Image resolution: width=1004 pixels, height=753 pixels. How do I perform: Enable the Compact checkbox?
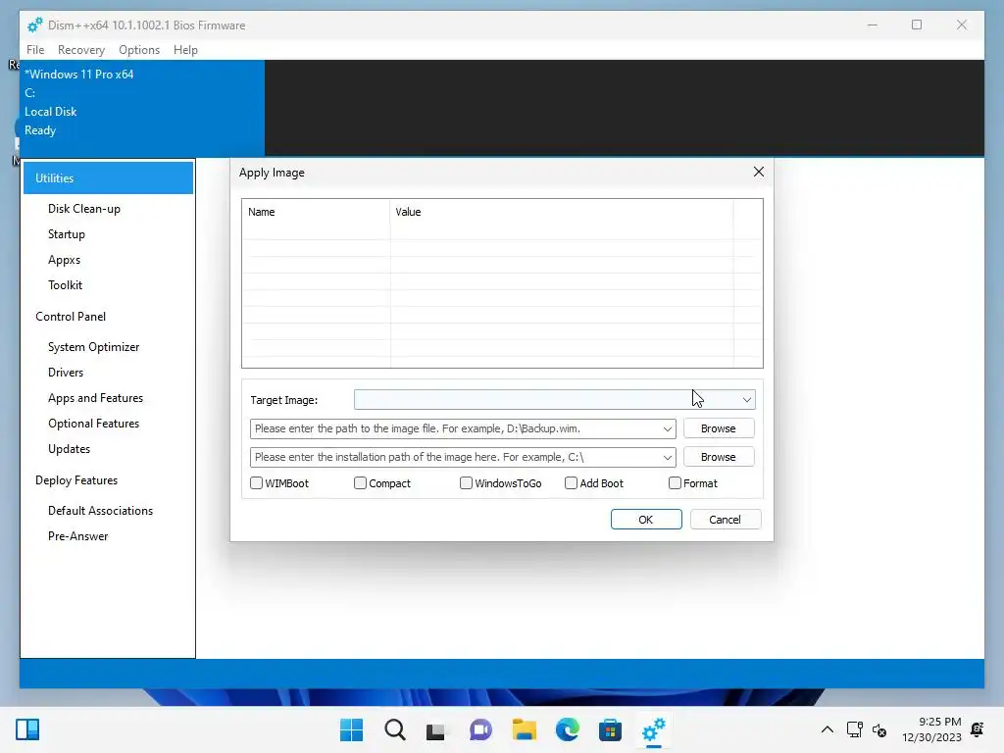[360, 482]
